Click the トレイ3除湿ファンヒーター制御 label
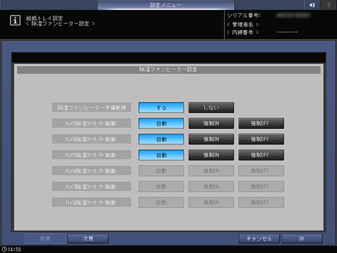Viewport: 337px width, 253px height. coord(91,123)
